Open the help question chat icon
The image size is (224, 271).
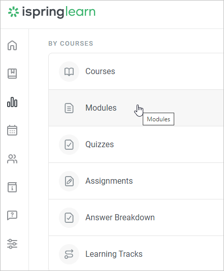coord(12,215)
